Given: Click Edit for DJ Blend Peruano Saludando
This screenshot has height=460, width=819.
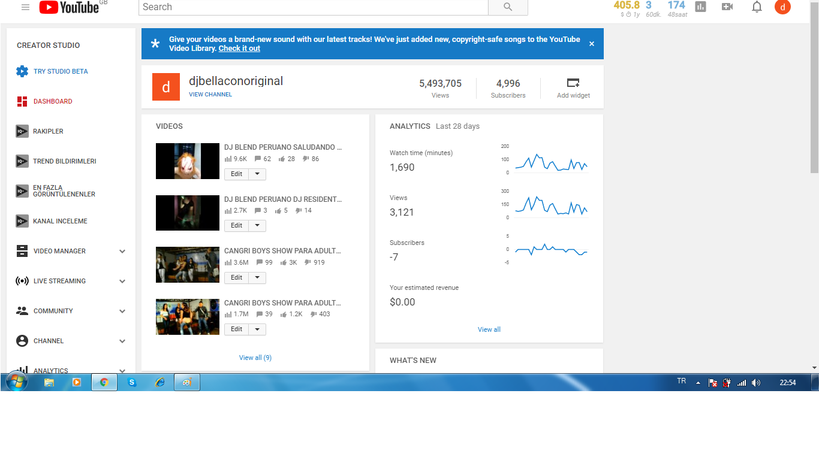Looking at the screenshot, I should (237, 174).
